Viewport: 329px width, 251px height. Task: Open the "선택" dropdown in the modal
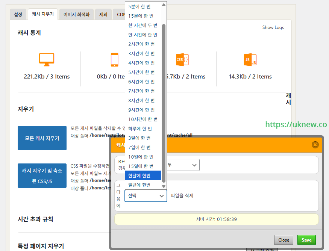click(146, 196)
